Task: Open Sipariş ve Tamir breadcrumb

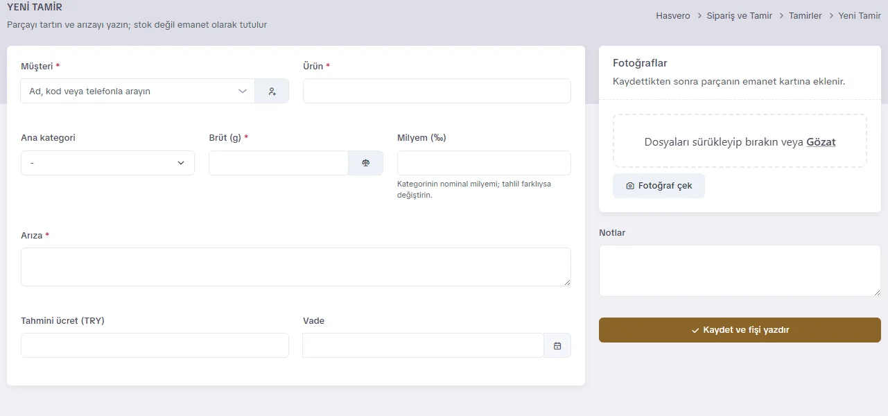Action: (x=740, y=15)
